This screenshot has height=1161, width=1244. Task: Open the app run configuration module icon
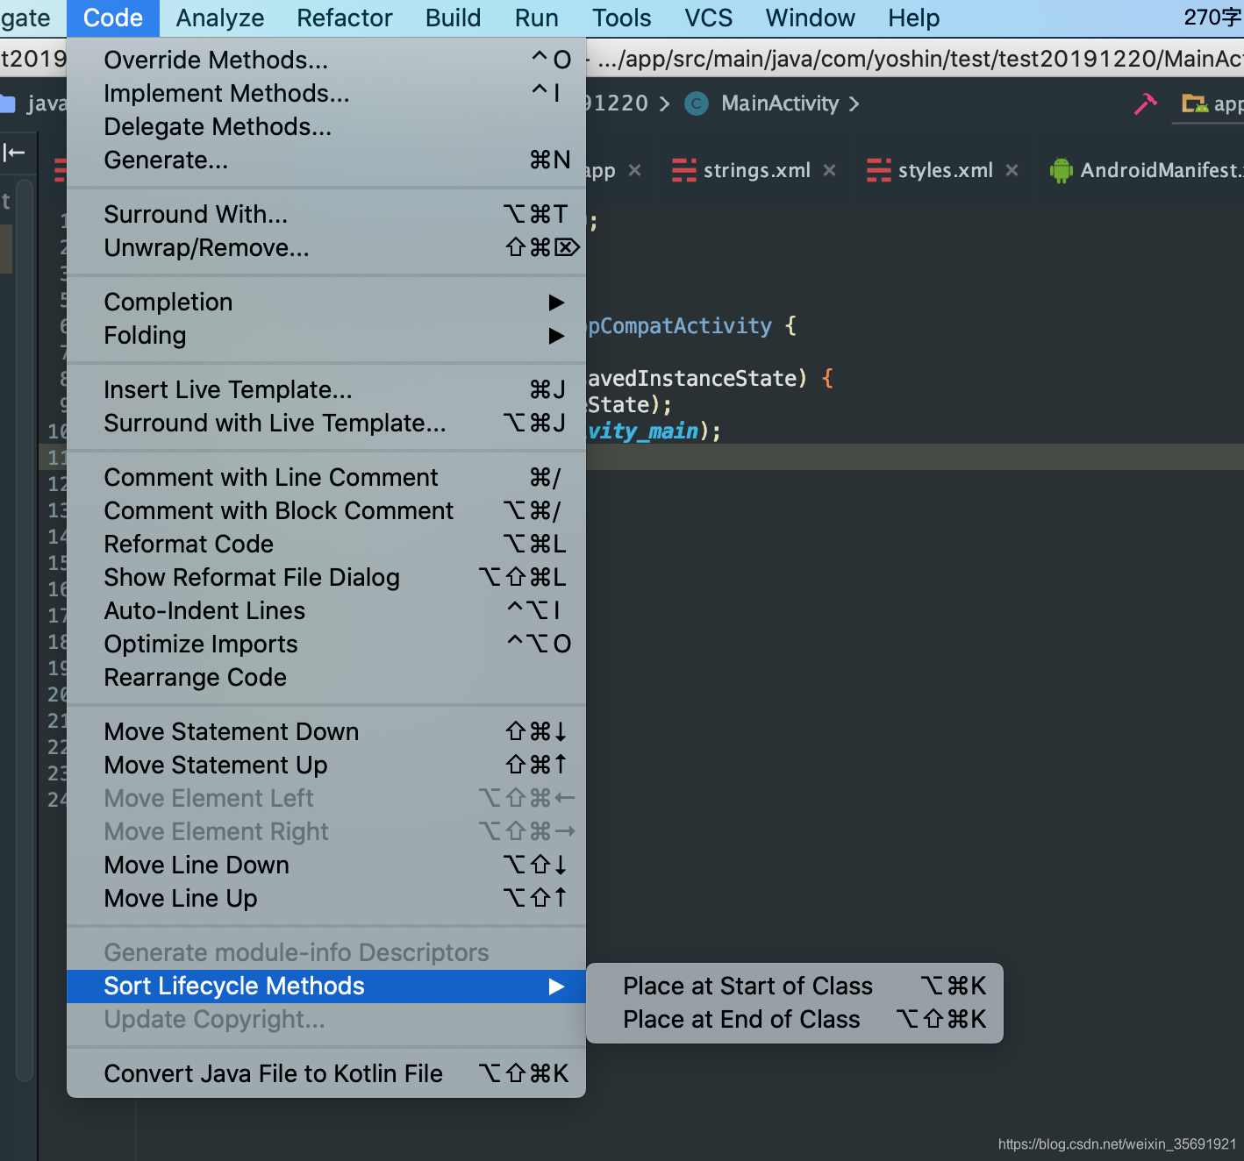pyautogui.click(x=1196, y=103)
